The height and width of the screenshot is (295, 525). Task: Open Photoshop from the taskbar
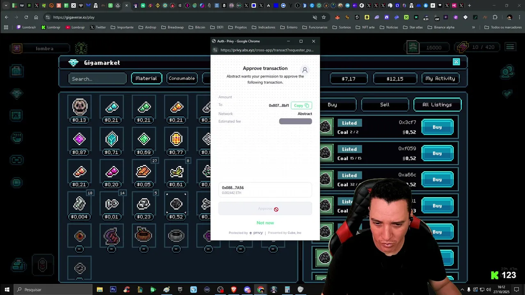tap(113, 290)
